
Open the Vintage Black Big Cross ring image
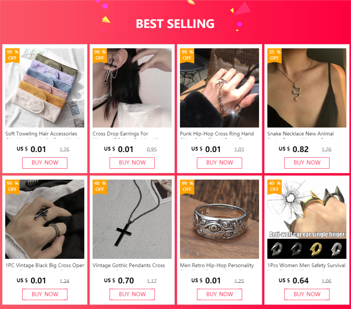(x=45, y=219)
